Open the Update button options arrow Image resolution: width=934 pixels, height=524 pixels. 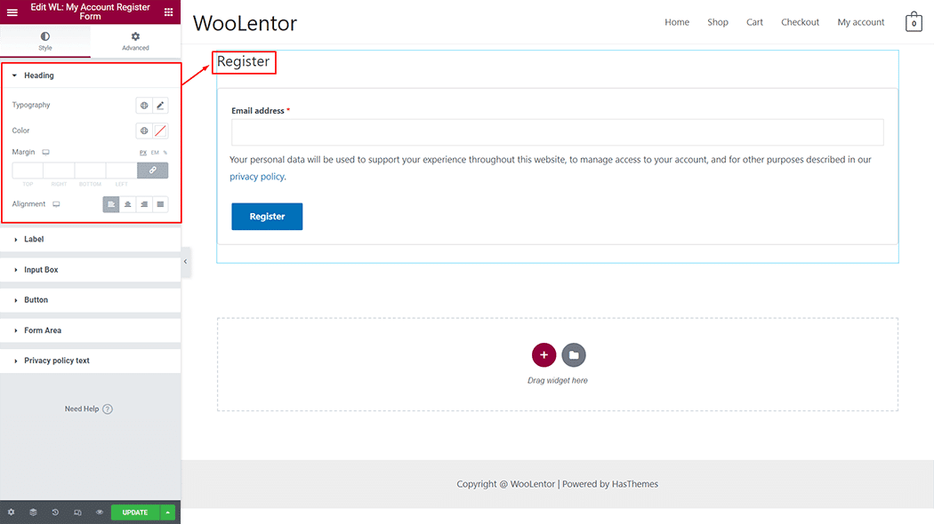168,512
